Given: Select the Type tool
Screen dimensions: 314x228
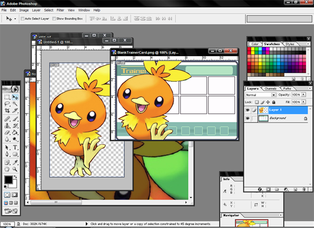Looking at the screenshot, I should (x=15, y=148).
